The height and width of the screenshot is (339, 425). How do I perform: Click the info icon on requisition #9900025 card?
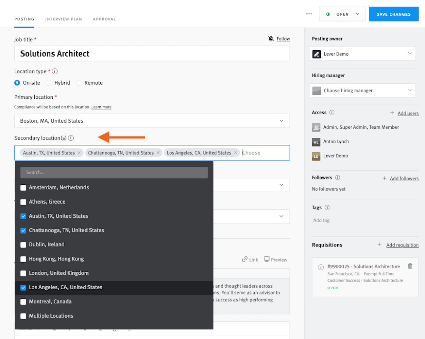[x=321, y=267]
